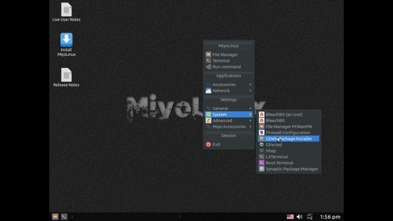Open the General settings entry
This screenshot has height=221, width=393.
coord(228,109)
